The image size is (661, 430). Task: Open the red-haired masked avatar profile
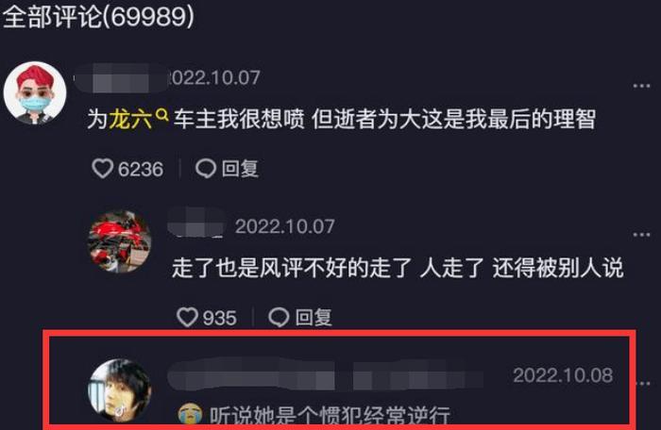point(35,93)
